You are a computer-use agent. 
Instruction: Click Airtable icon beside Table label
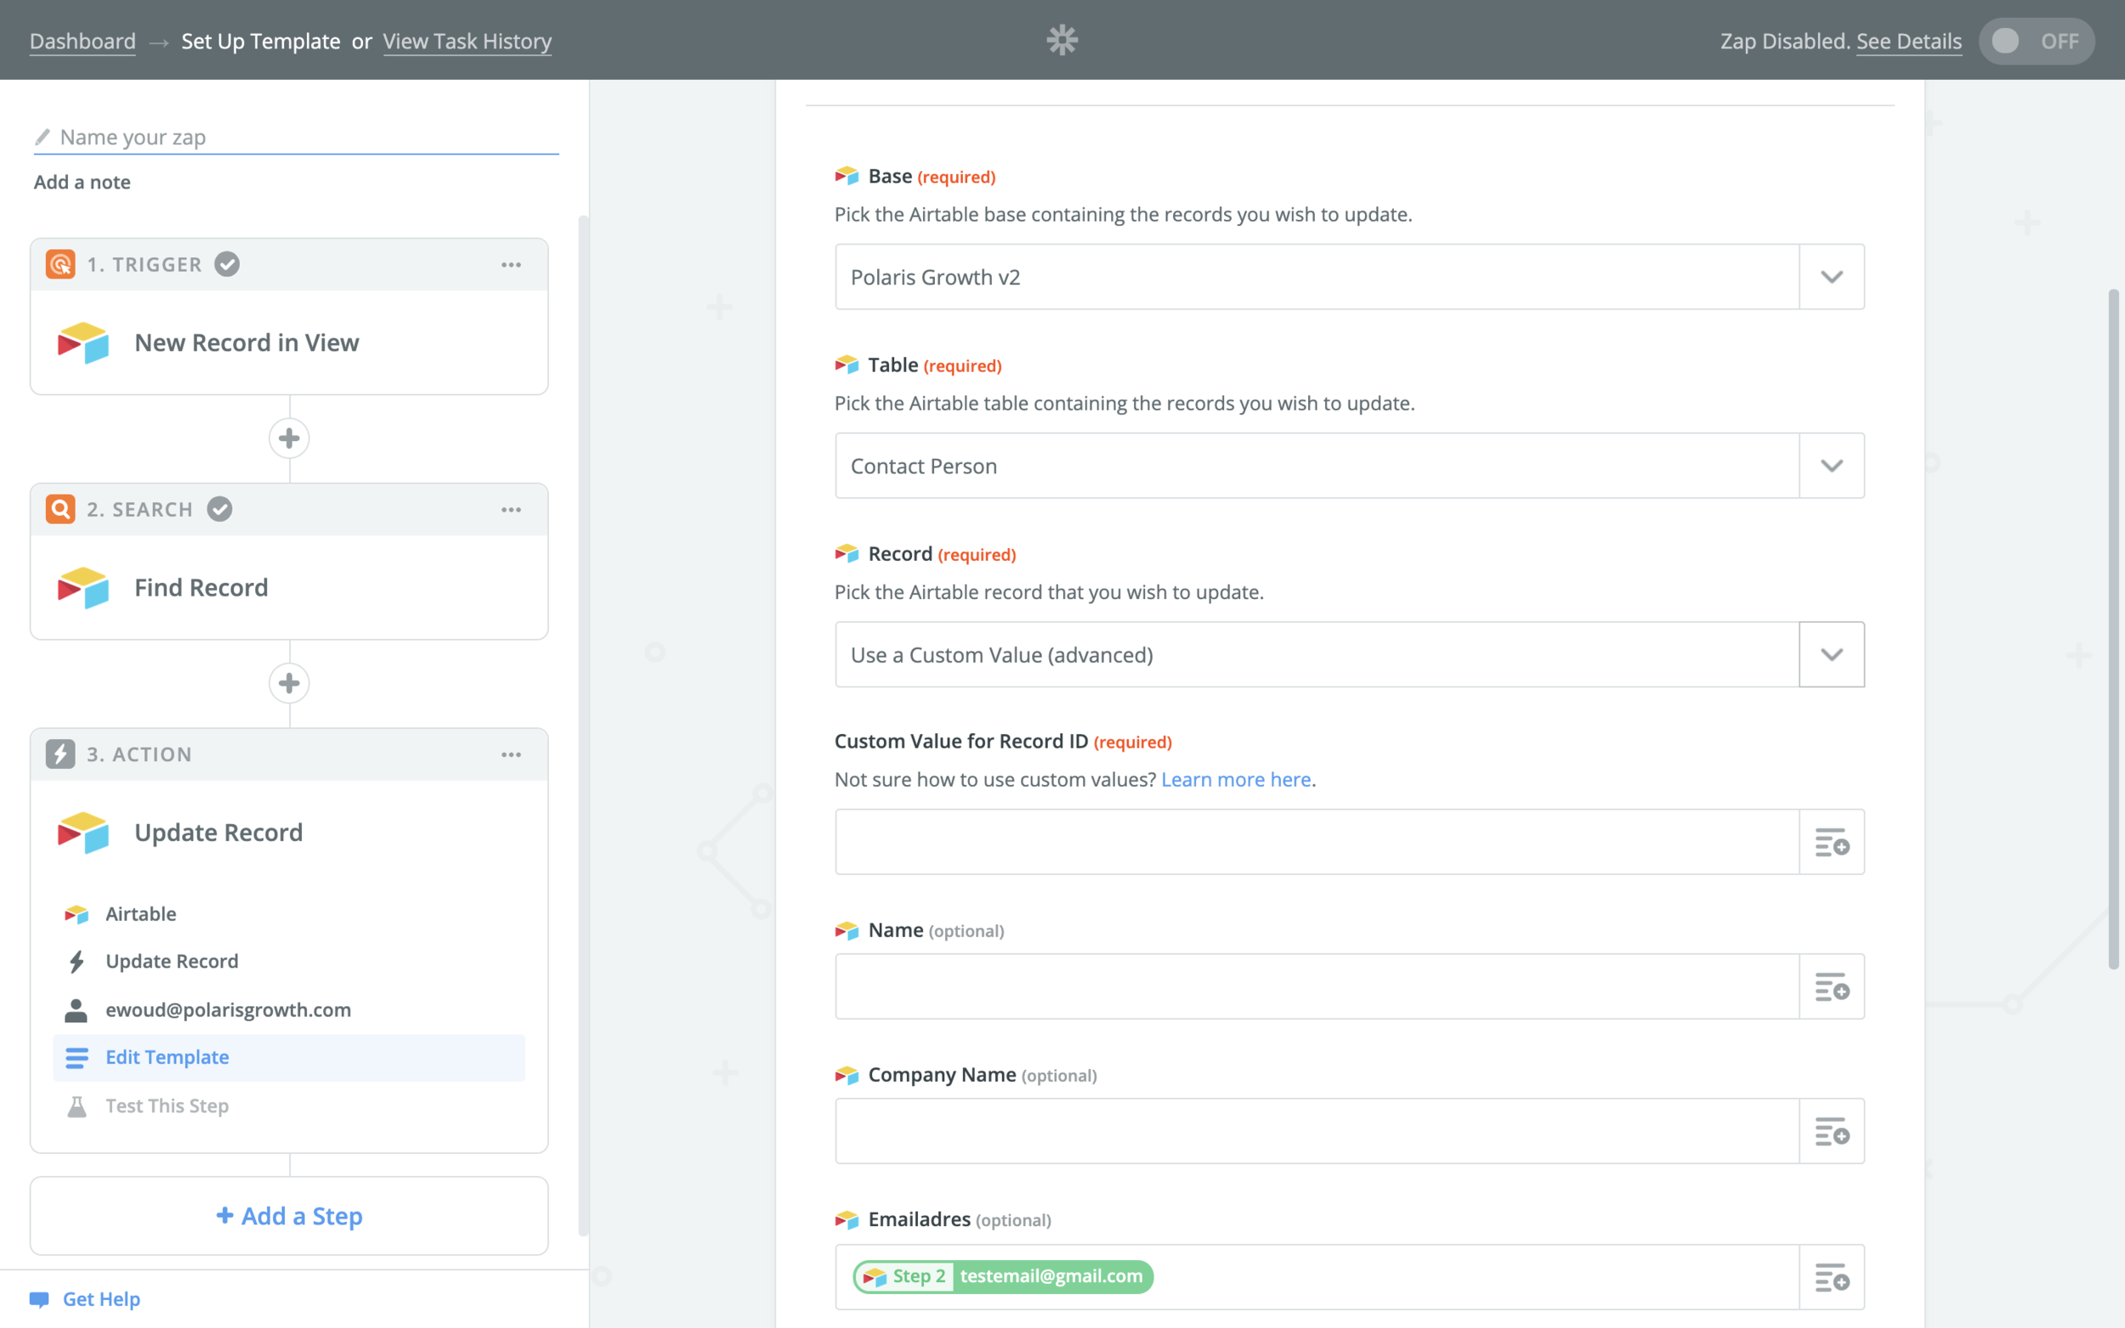[x=847, y=364]
